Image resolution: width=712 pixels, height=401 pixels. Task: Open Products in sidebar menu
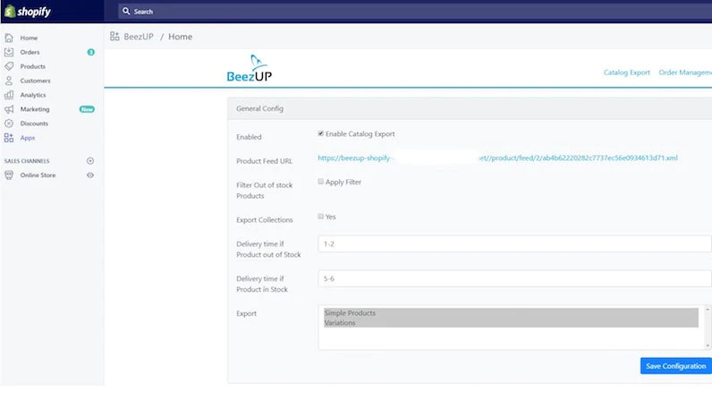[33, 66]
